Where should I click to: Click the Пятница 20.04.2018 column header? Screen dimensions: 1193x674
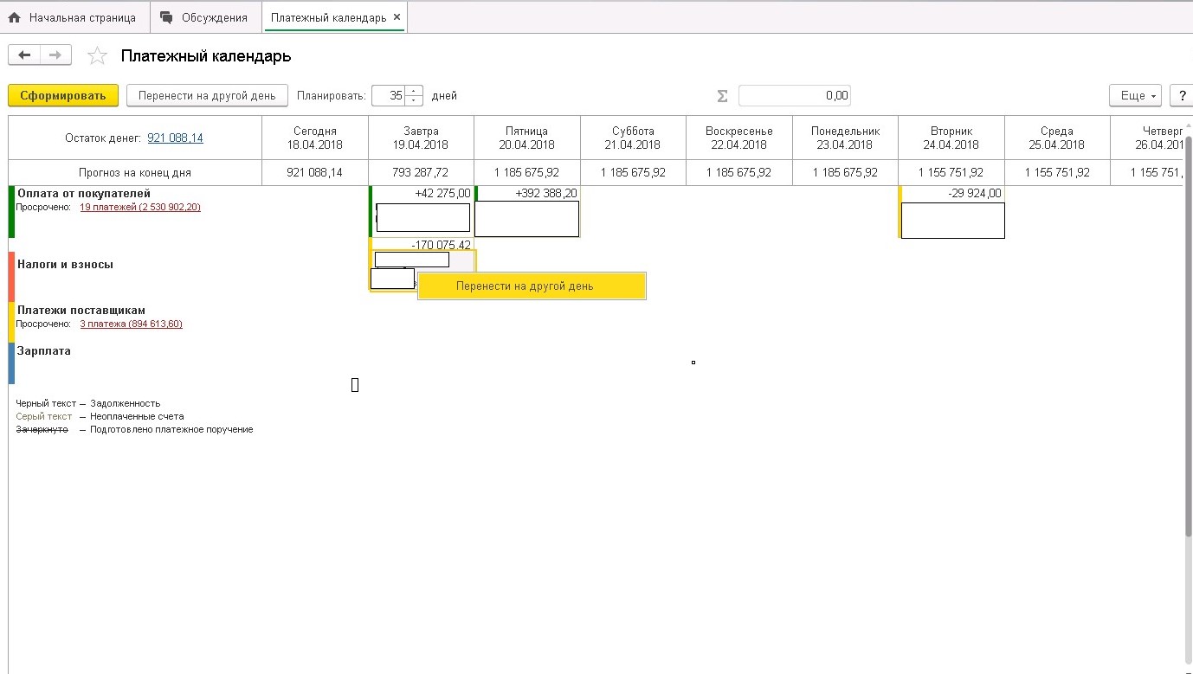tap(526, 138)
